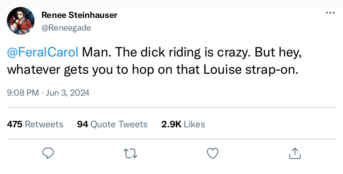Click the 475 retweet count number

coord(14,124)
